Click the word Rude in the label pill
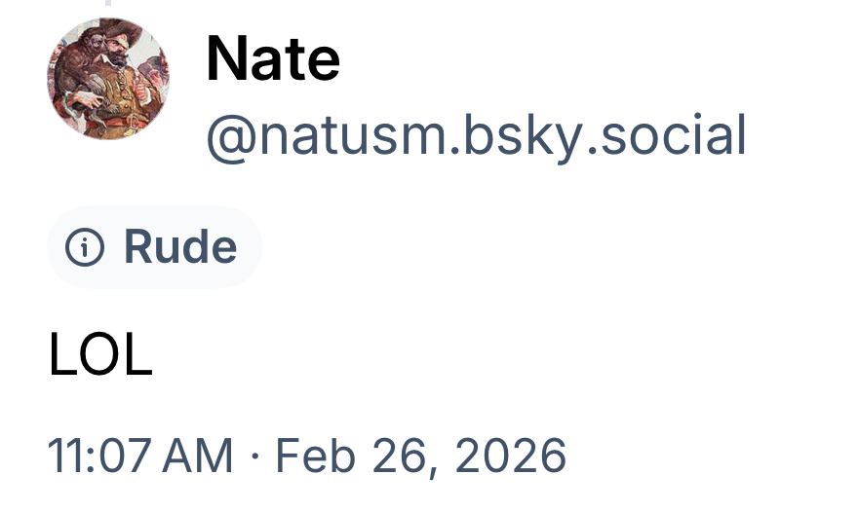Viewport: 858px width, 511px height. pos(180,247)
